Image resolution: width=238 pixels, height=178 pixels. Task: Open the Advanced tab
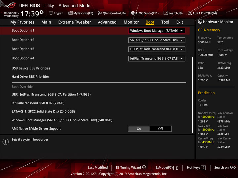[107, 22]
